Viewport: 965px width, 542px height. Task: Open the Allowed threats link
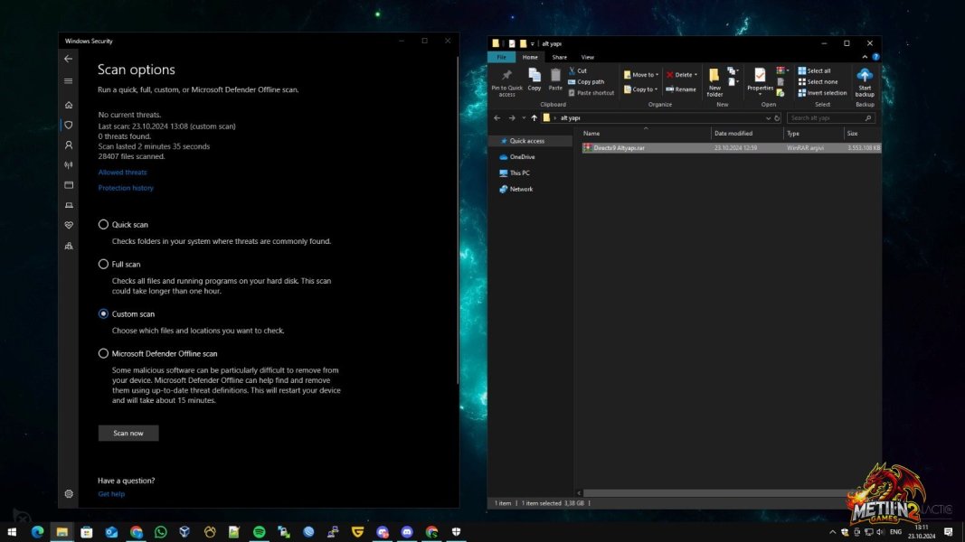point(122,173)
